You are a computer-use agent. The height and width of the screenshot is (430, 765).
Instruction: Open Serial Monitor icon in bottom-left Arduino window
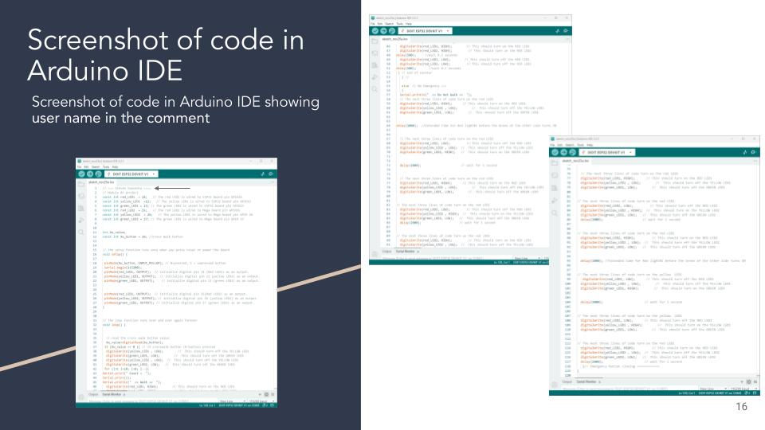271,174
